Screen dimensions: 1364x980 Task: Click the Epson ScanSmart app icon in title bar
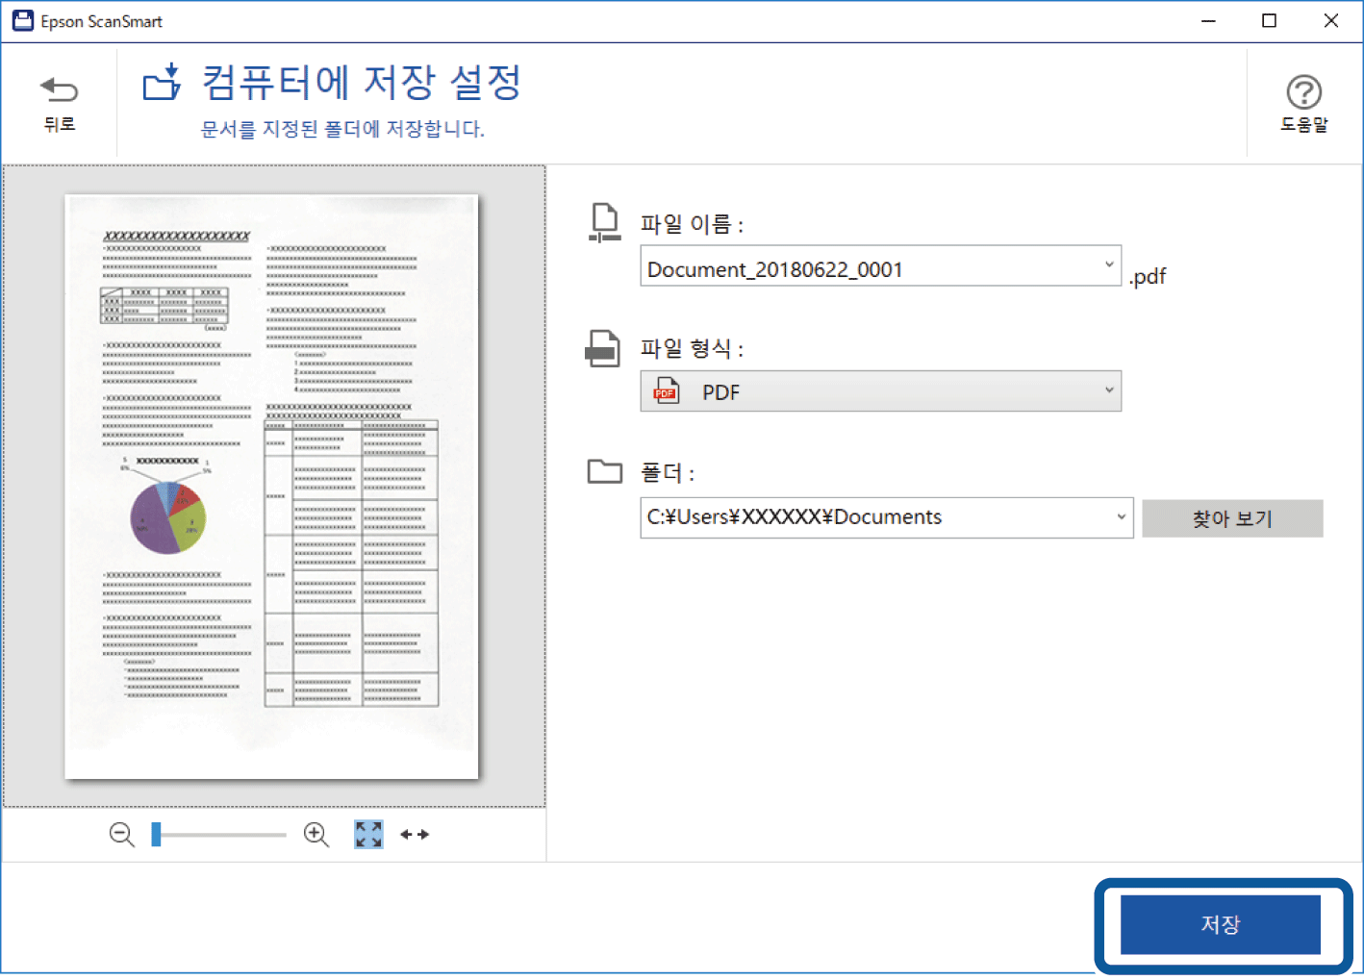point(22,21)
